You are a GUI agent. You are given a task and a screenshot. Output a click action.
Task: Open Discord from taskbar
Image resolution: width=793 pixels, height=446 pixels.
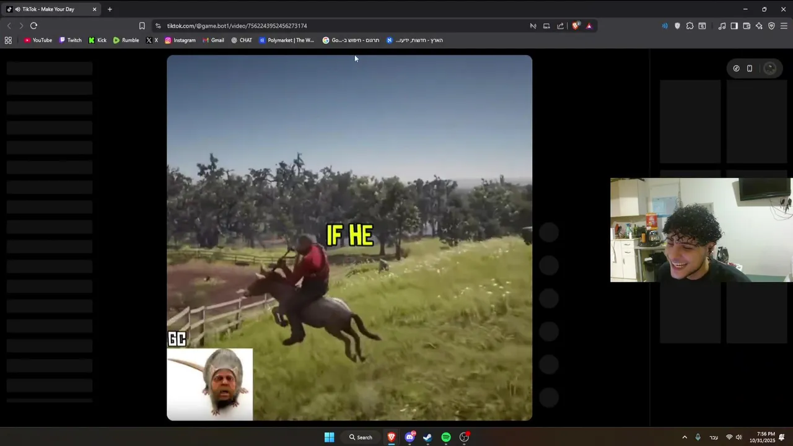410,437
